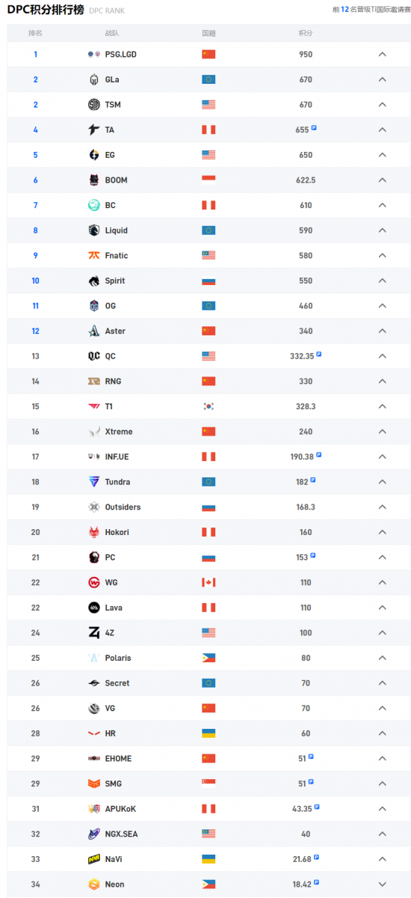The width and height of the screenshot is (411, 898).
Task: Click the NaVi team logo icon
Action: [94, 859]
